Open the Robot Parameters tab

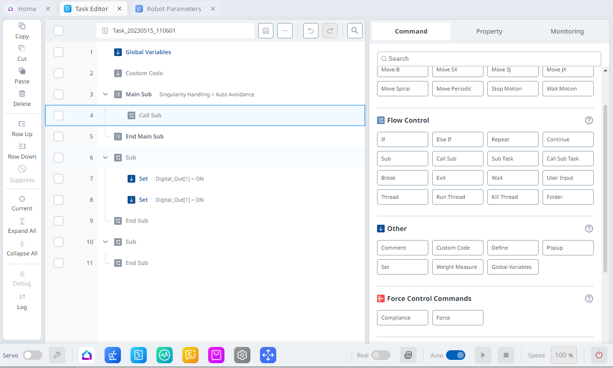[x=174, y=9]
